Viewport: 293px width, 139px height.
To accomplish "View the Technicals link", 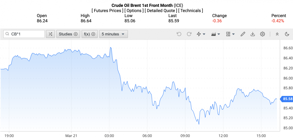I will click(191, 10).
